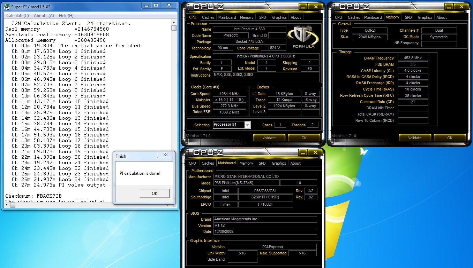Click the memory Size value 2048 MBytes

(x=369, y=37)
